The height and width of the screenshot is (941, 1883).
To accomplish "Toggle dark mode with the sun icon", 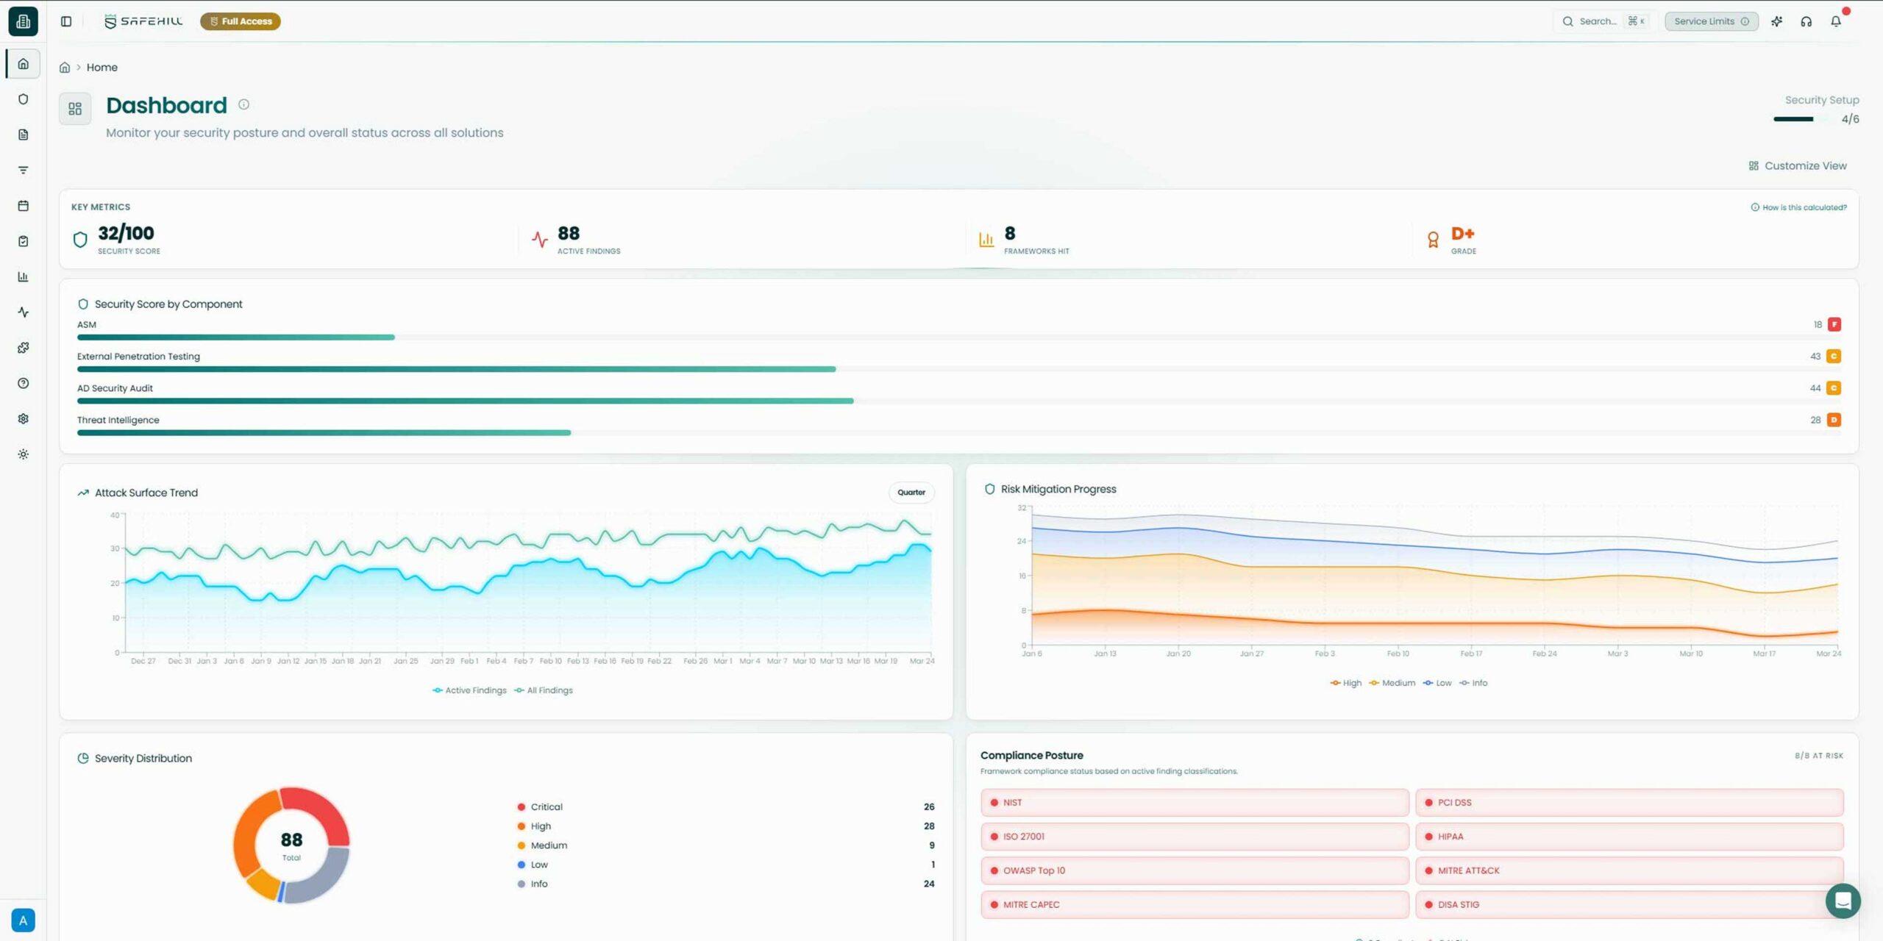I will coord(23,454).
